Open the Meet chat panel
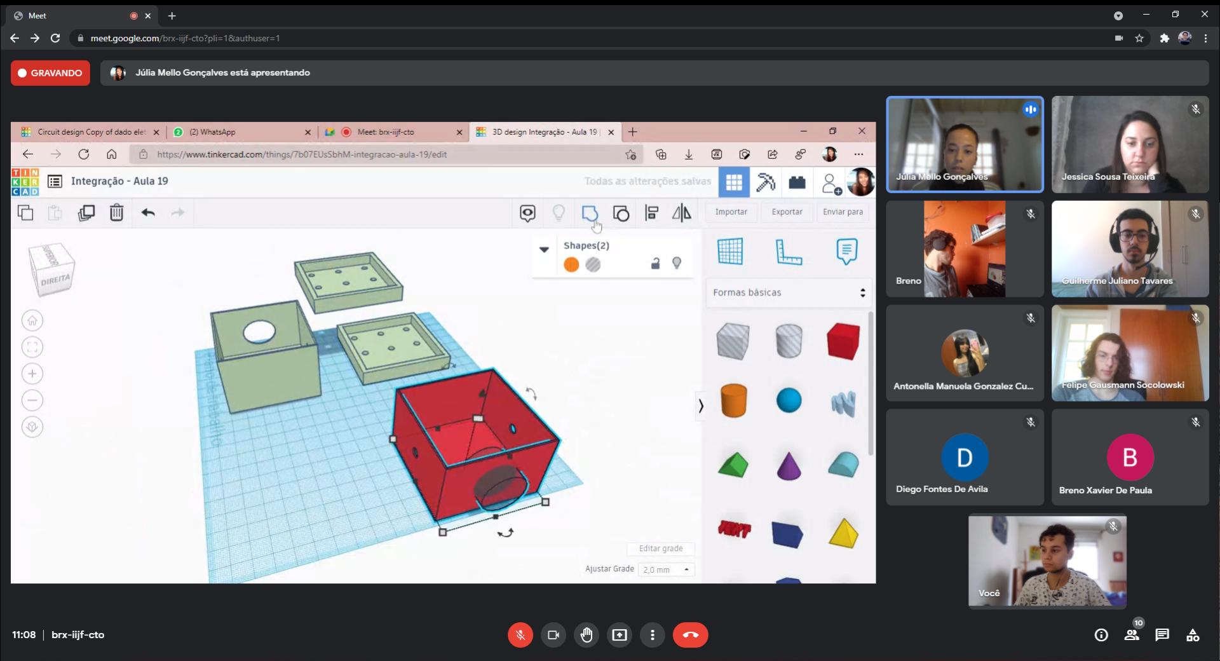This screenshot has width=1220, height=661. pyautogui.click(x=1162, y=635)
